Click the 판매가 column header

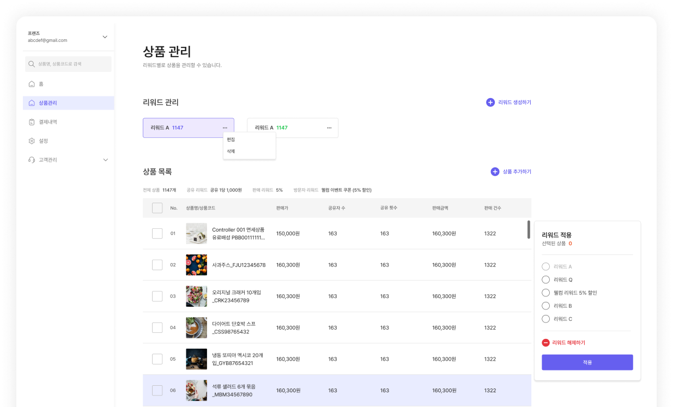click(282, 208)
